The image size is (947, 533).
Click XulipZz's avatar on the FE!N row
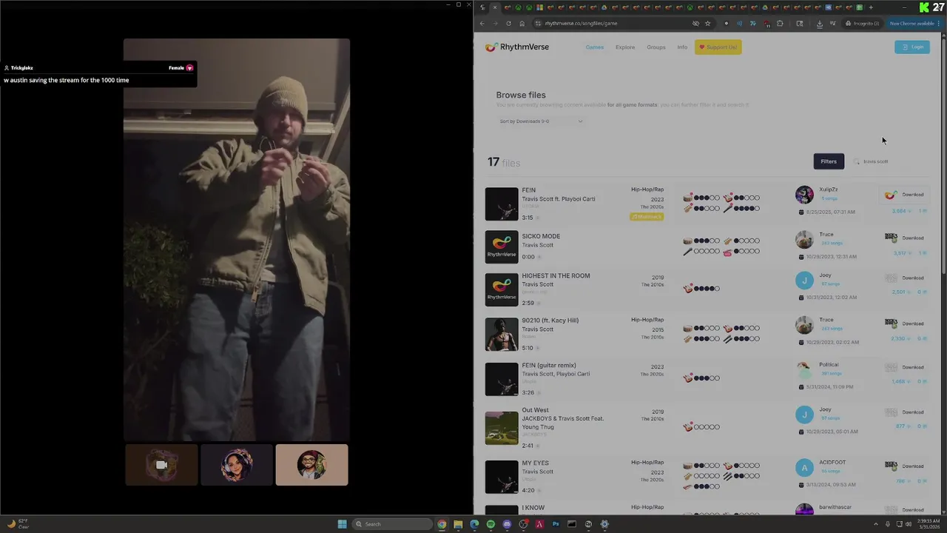(x=804, y=195)
